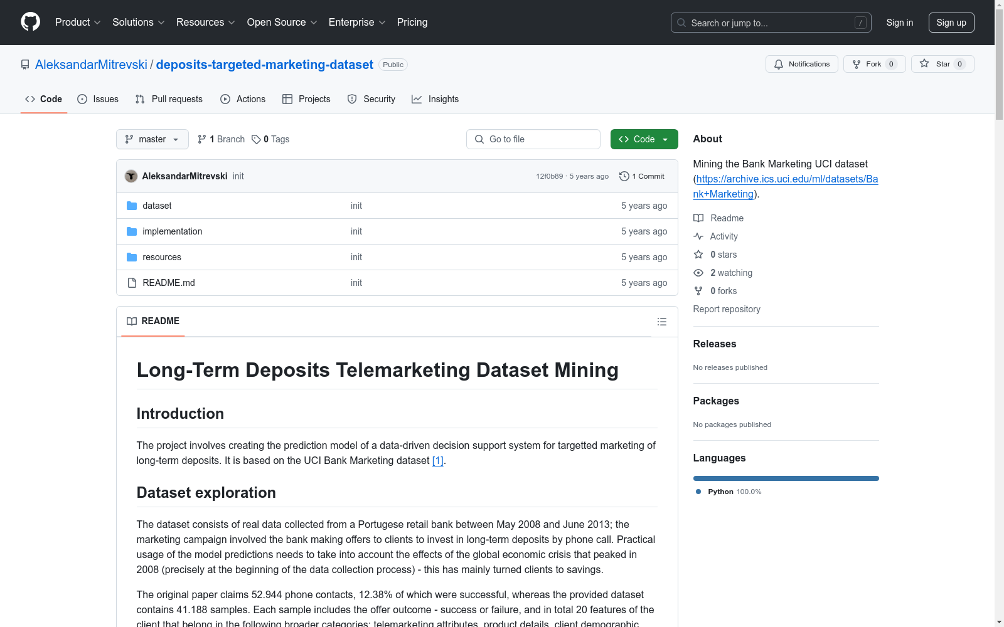
Task: Open the README.md file name
Action: click(169, 283)
